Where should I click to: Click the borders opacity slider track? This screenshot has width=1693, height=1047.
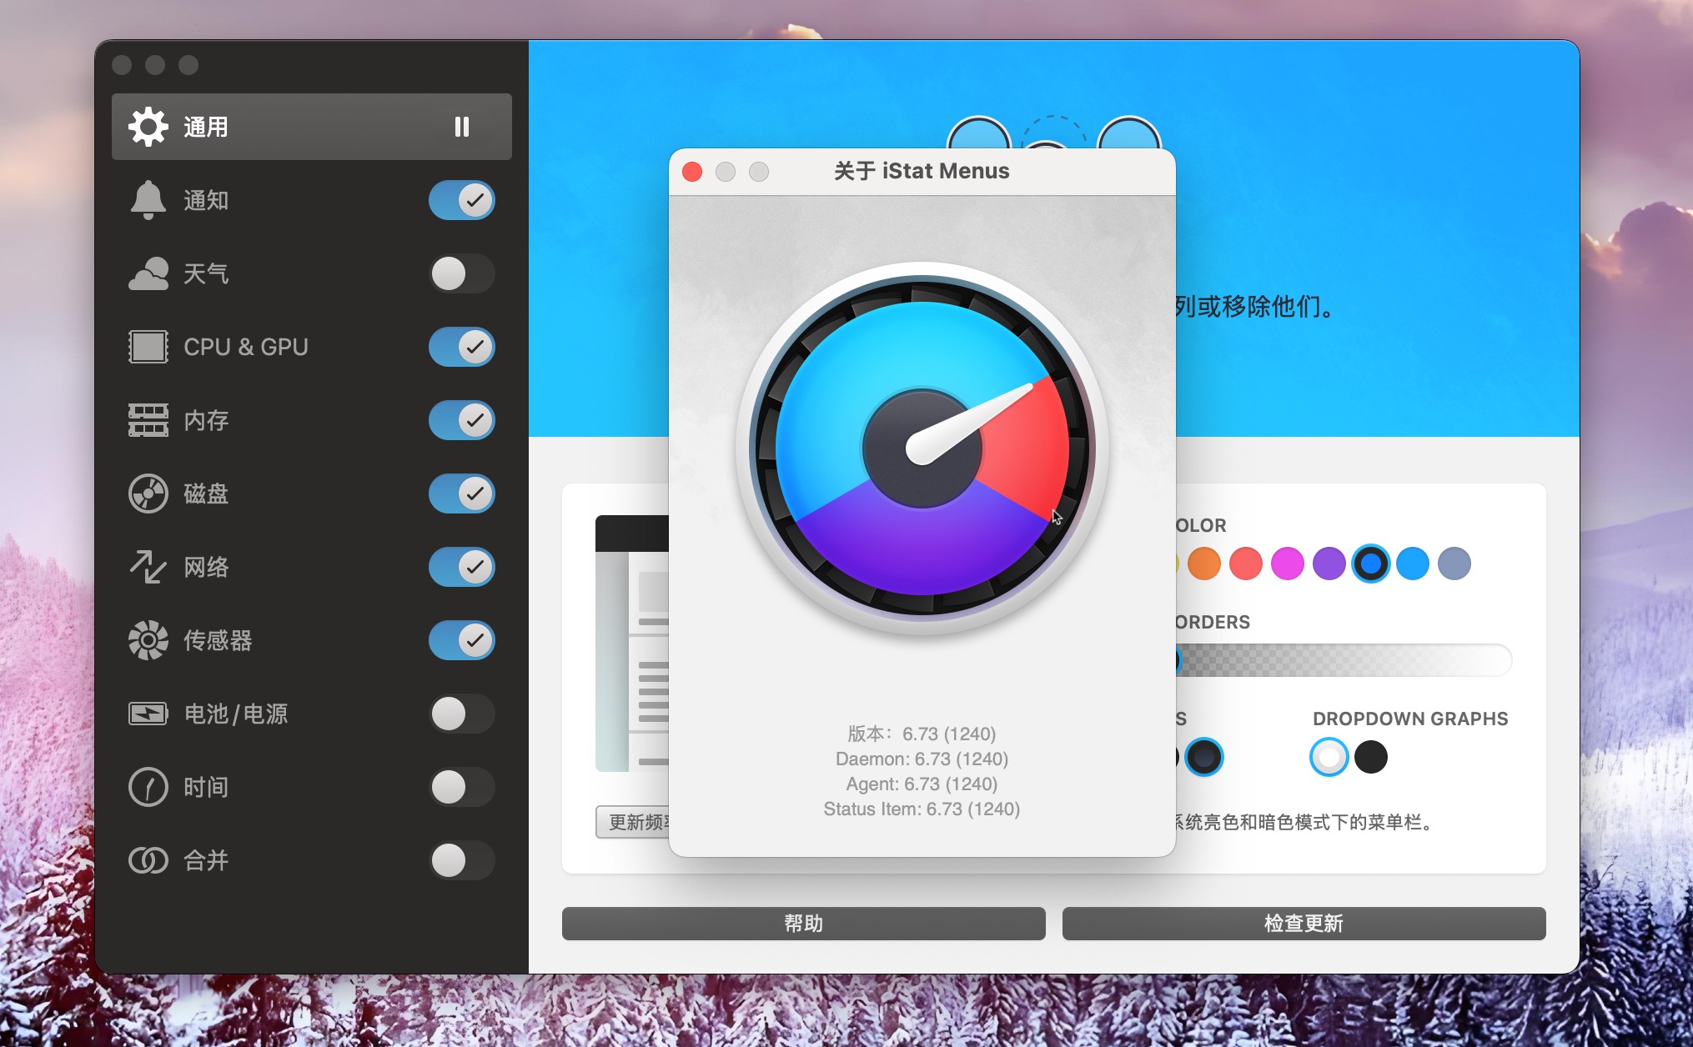point(1344,660)
